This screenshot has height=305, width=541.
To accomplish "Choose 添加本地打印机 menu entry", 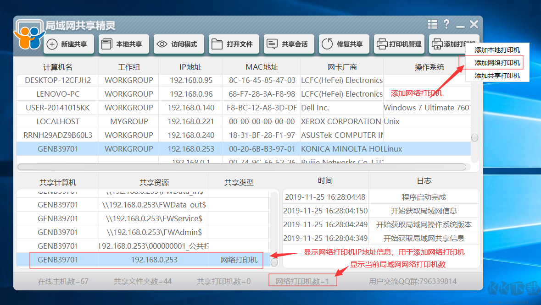I will pos(497,50).
